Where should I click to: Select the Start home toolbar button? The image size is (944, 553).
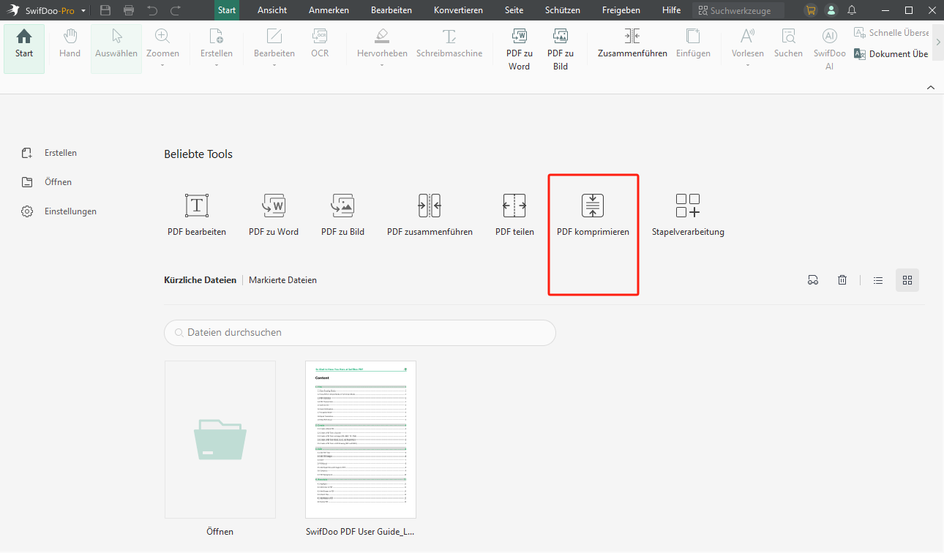[x=24, y=48]
